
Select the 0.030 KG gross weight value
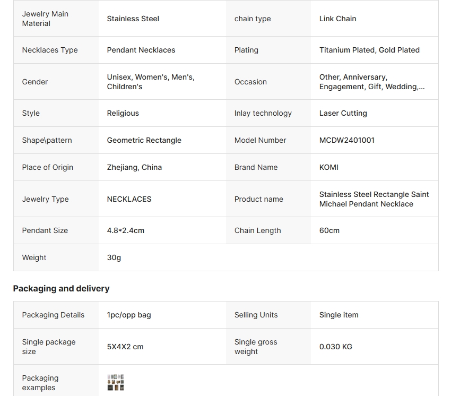(x=335, y=347)
